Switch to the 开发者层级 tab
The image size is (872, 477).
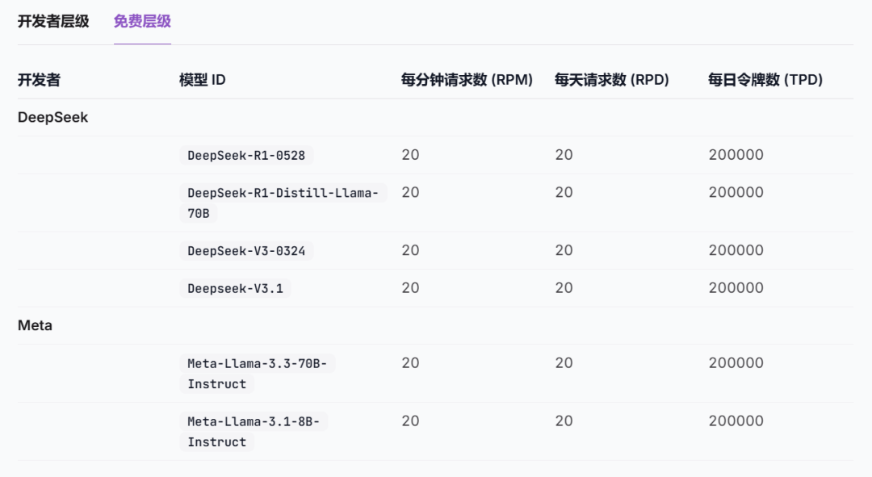(x=52, y=23)
